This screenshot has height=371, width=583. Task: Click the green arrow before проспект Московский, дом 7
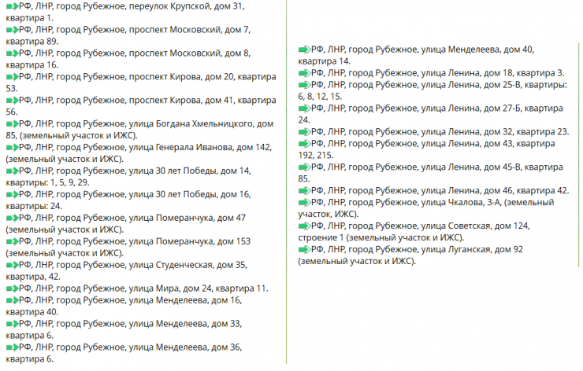pyautogui.click(x=11, y=29)
